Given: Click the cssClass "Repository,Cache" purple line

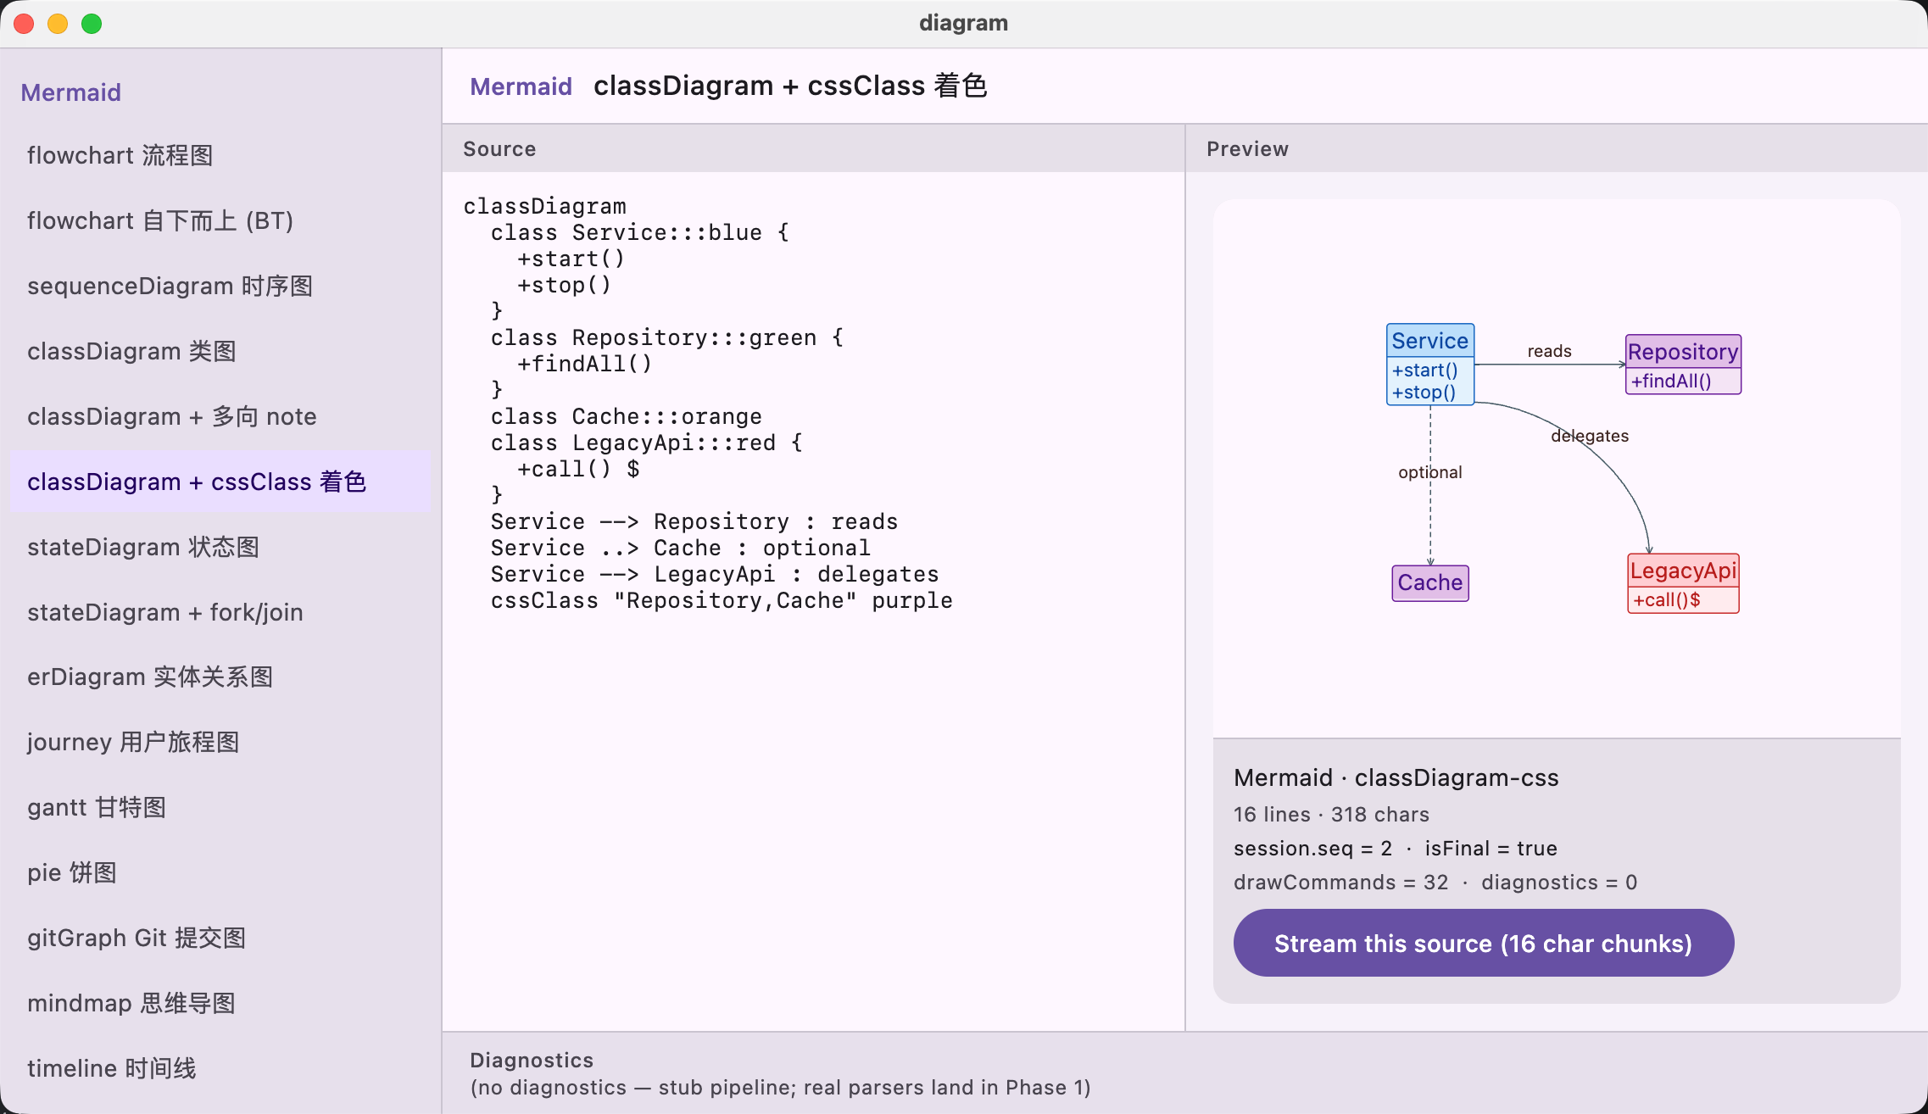Looking at the screenshot, I should tap(722, 601).
